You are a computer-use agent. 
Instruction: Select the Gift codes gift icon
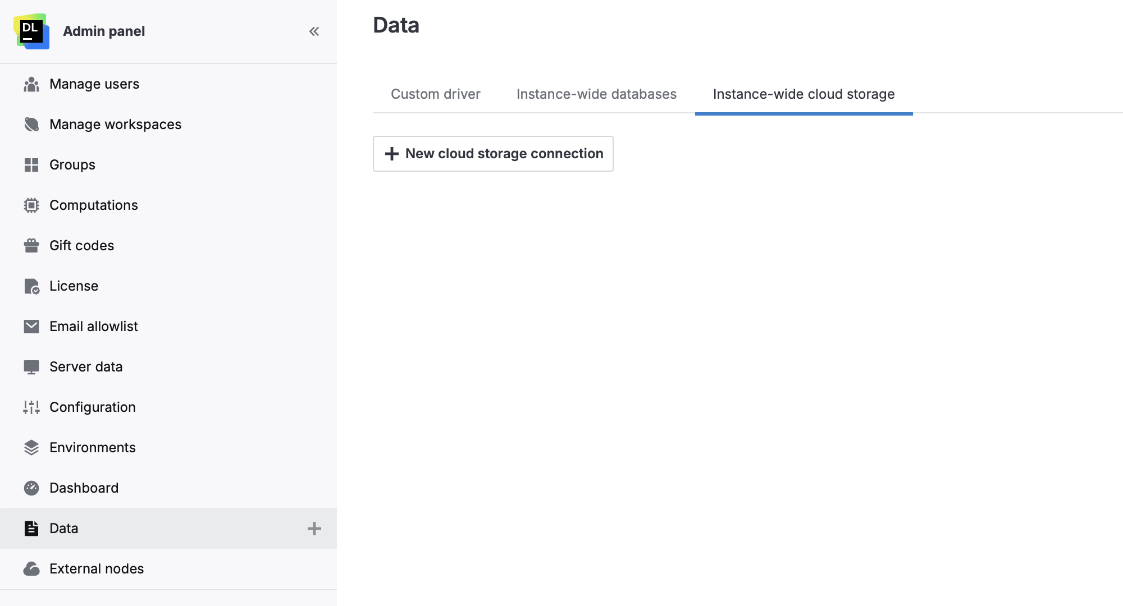pyautogui.click(x=31, y=246)
